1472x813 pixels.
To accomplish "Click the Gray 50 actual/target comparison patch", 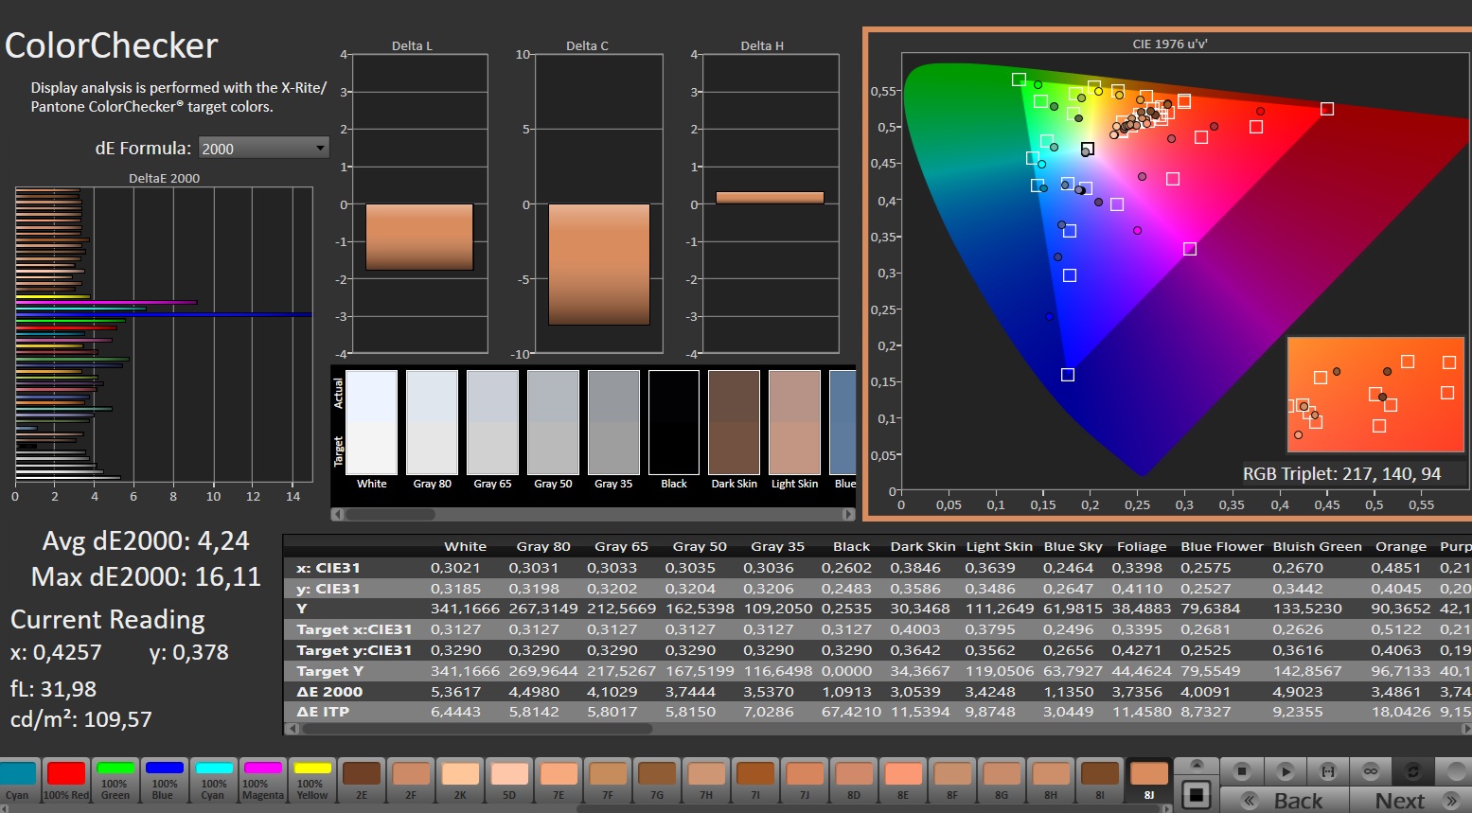I will pyautogui.click(x=553, y=423).
